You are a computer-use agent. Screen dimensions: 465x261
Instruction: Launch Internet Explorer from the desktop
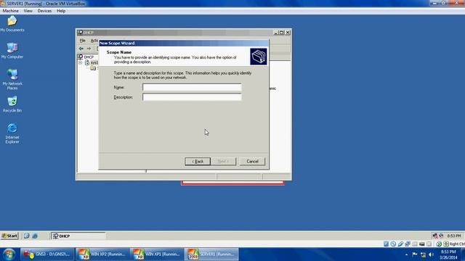(x=12, y=133)
